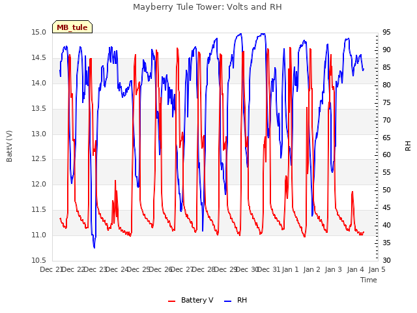Click the 15.0 left axis tick label
The image size is (417, 313).
38,33
